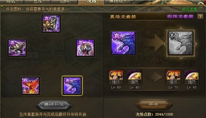Screen dimensions: 206x118
Task: Open the 进入洗炼 link
Action: [x=189, y=9]
